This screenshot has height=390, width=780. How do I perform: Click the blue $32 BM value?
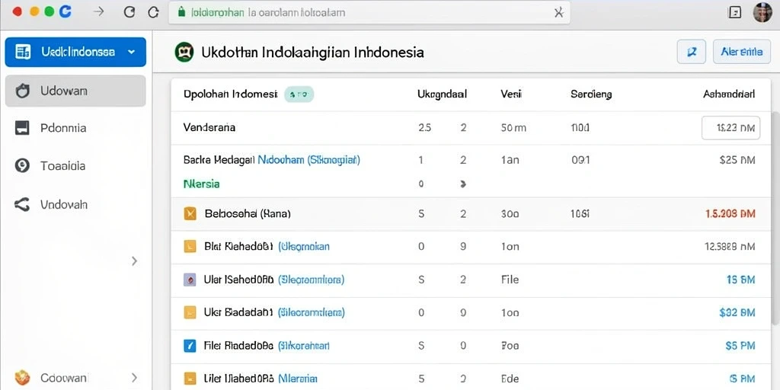point(737,312)
